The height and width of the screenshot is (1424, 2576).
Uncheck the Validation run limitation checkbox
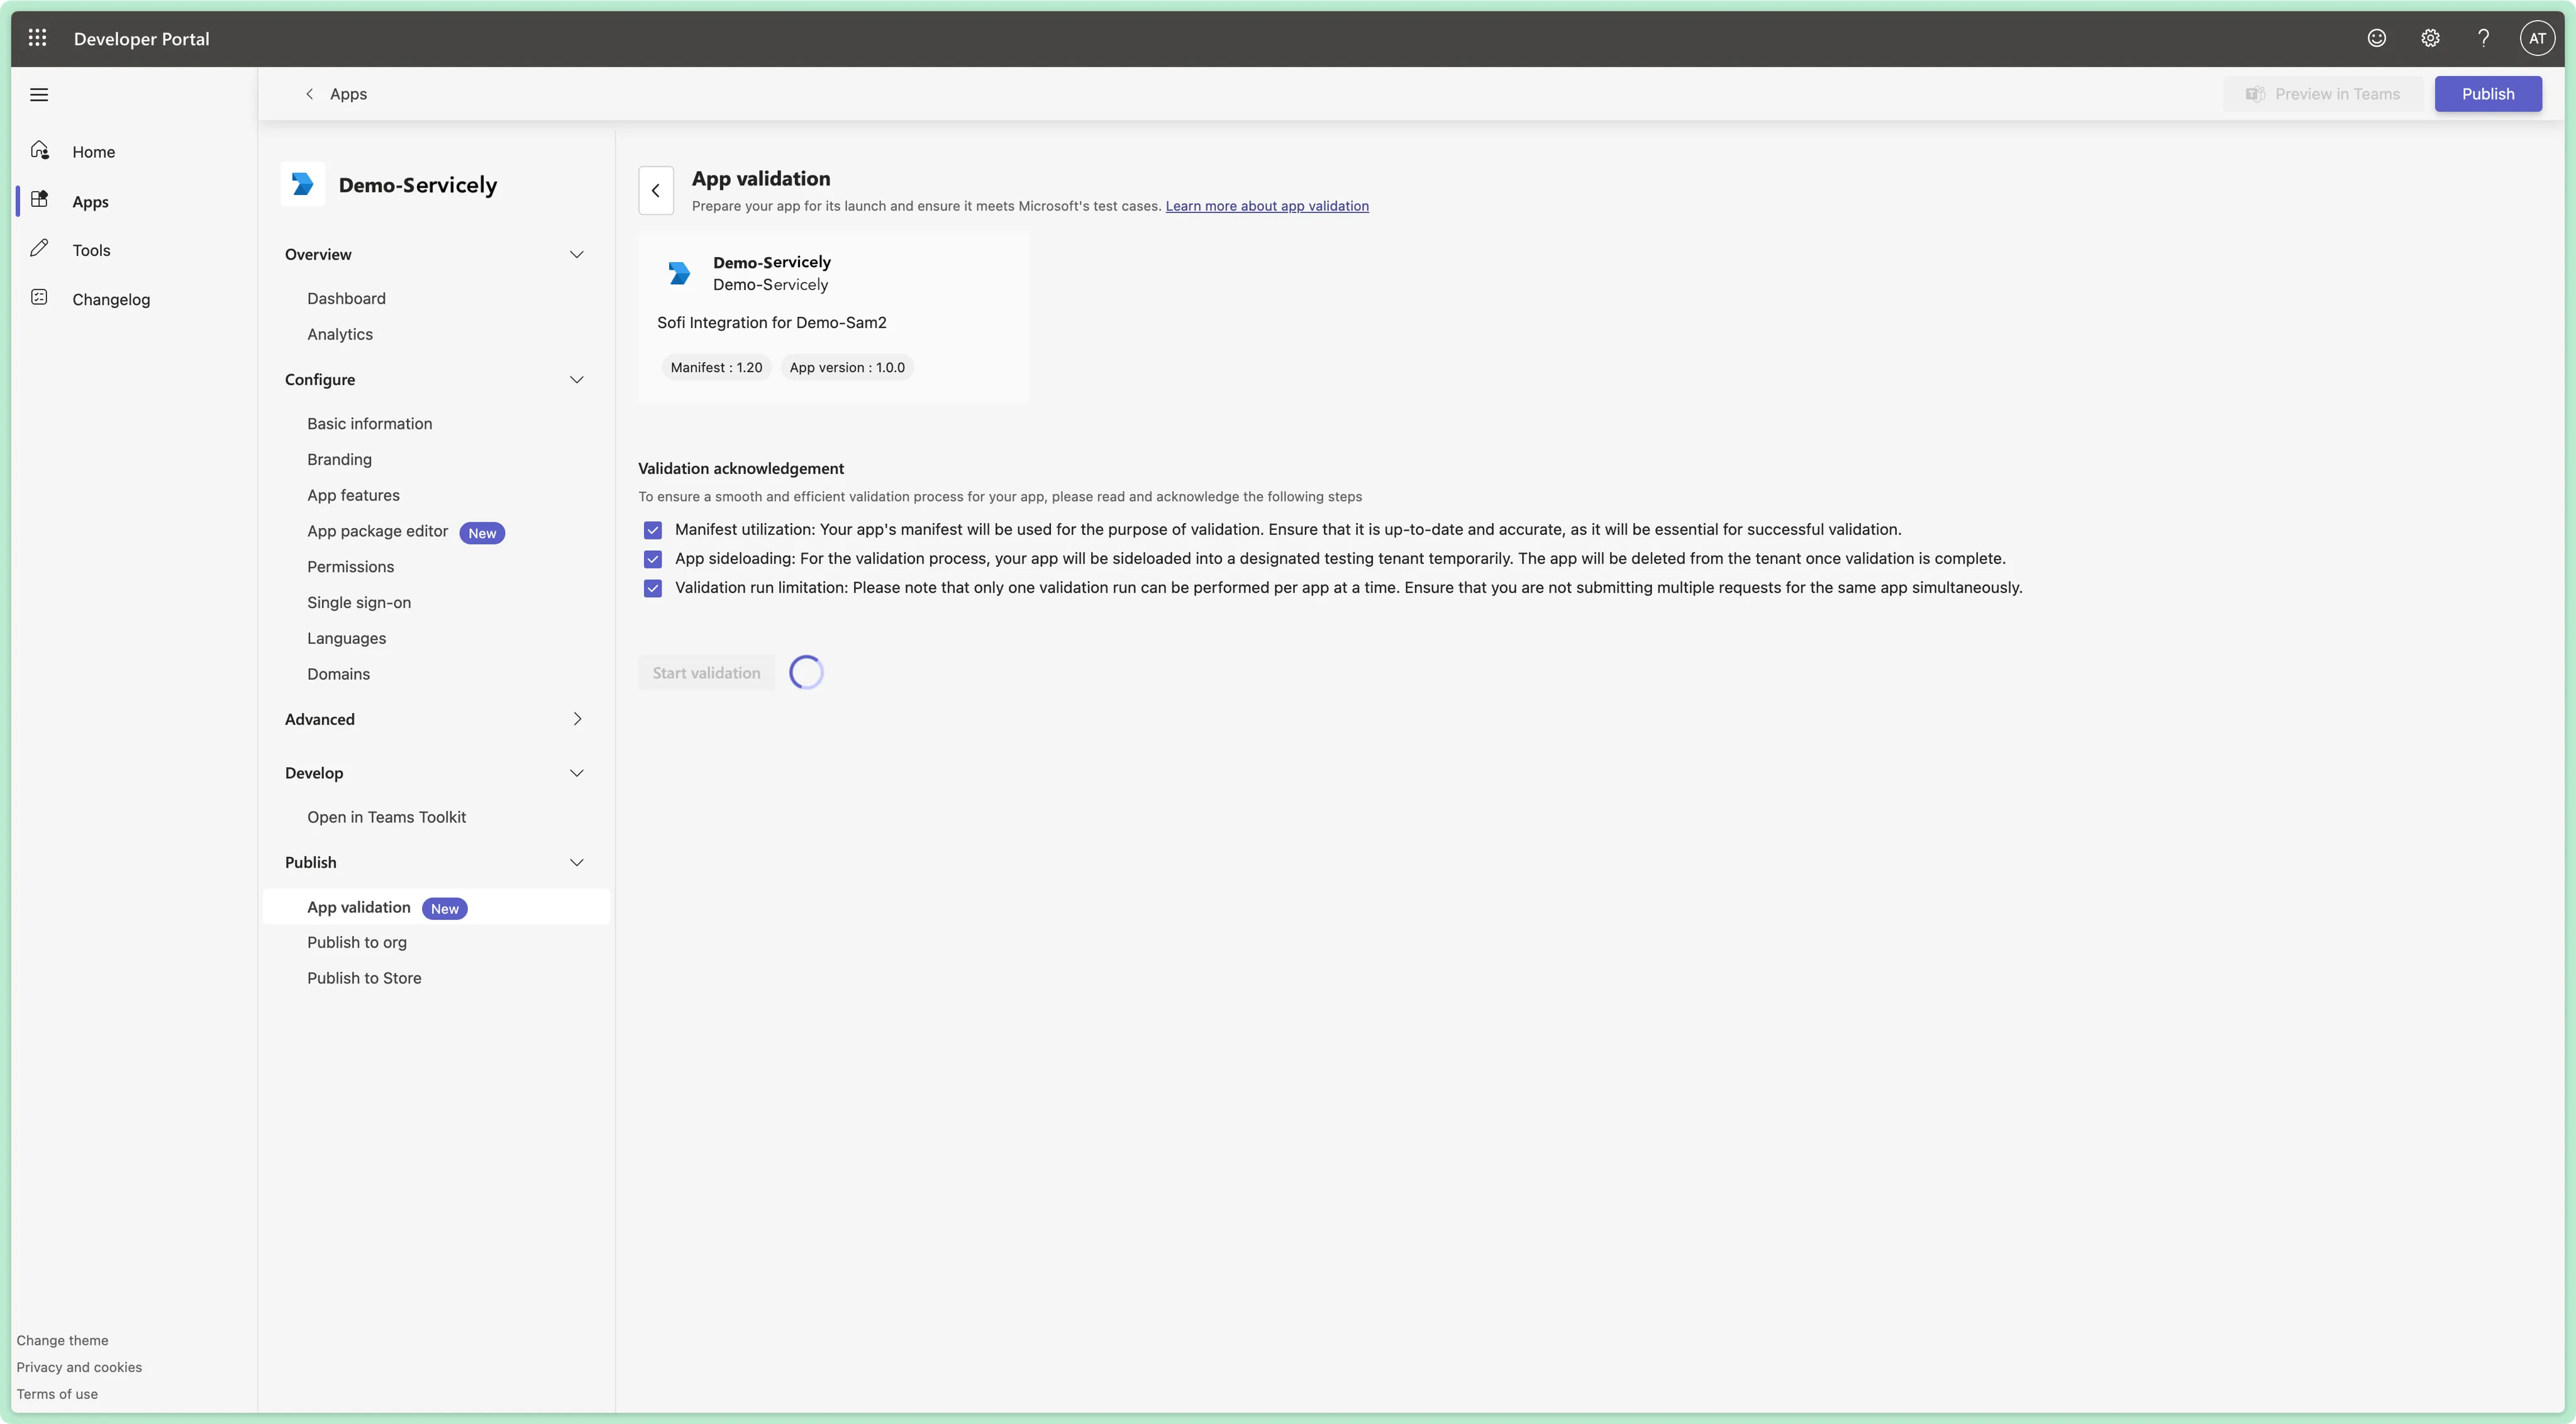pyautogui.click(x=653, y=588)
